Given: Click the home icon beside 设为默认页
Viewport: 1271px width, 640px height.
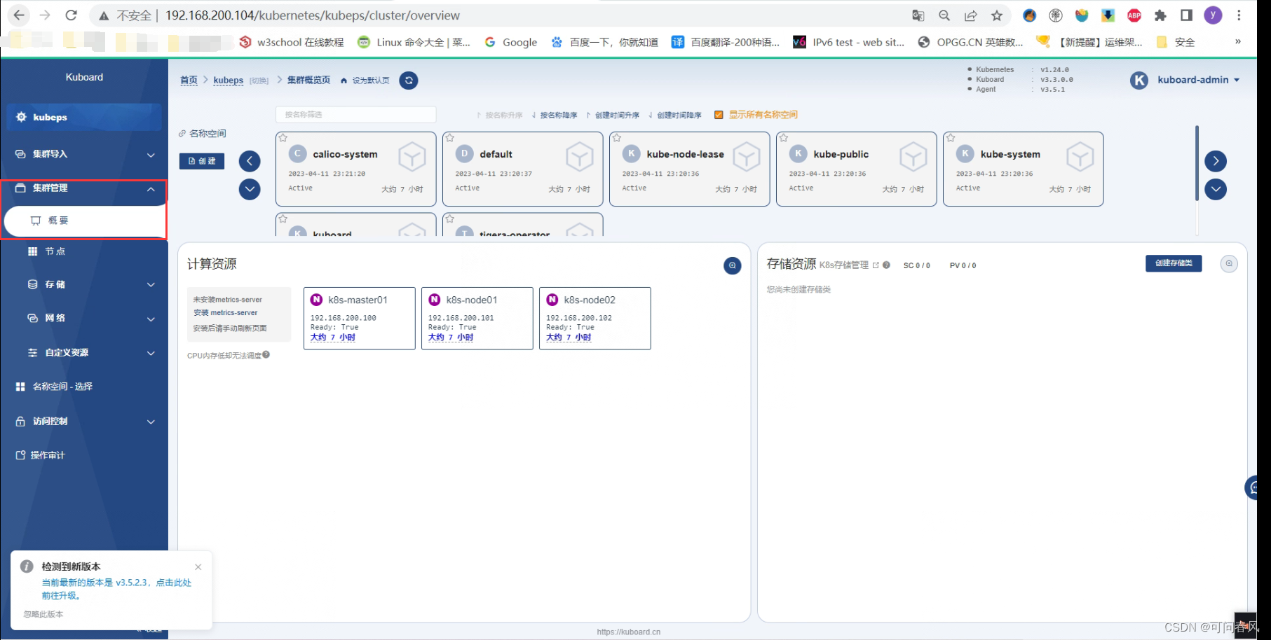Looking at the screenshot, I should (344, 81).
